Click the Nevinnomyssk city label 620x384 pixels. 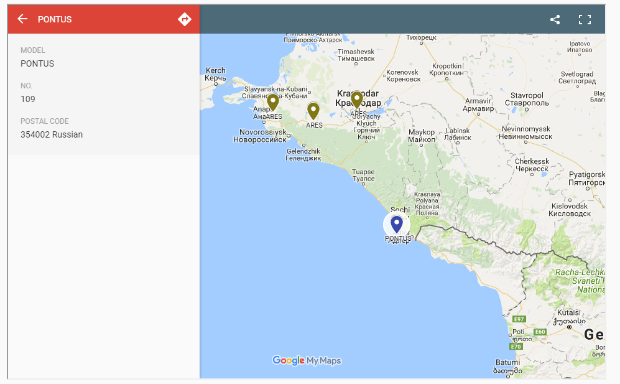[525, 133]
